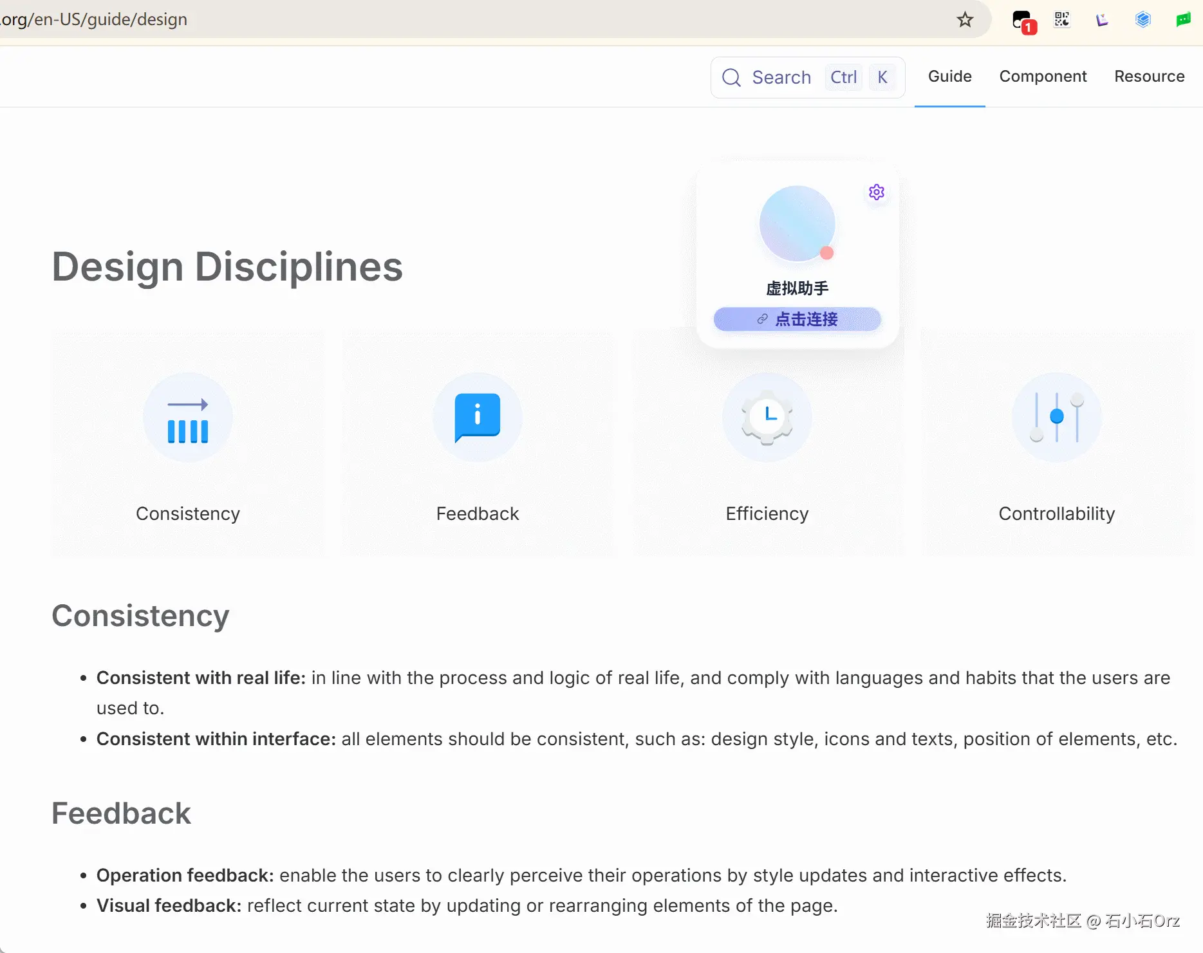
Task: Click the virtual assistant avatar orb
Action: click(x=797, y=223)
